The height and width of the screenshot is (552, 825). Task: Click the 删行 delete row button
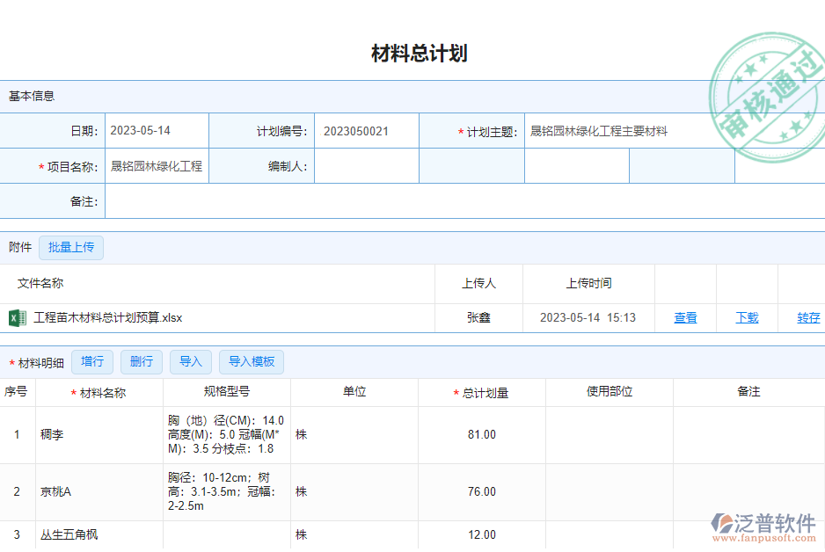142,361
